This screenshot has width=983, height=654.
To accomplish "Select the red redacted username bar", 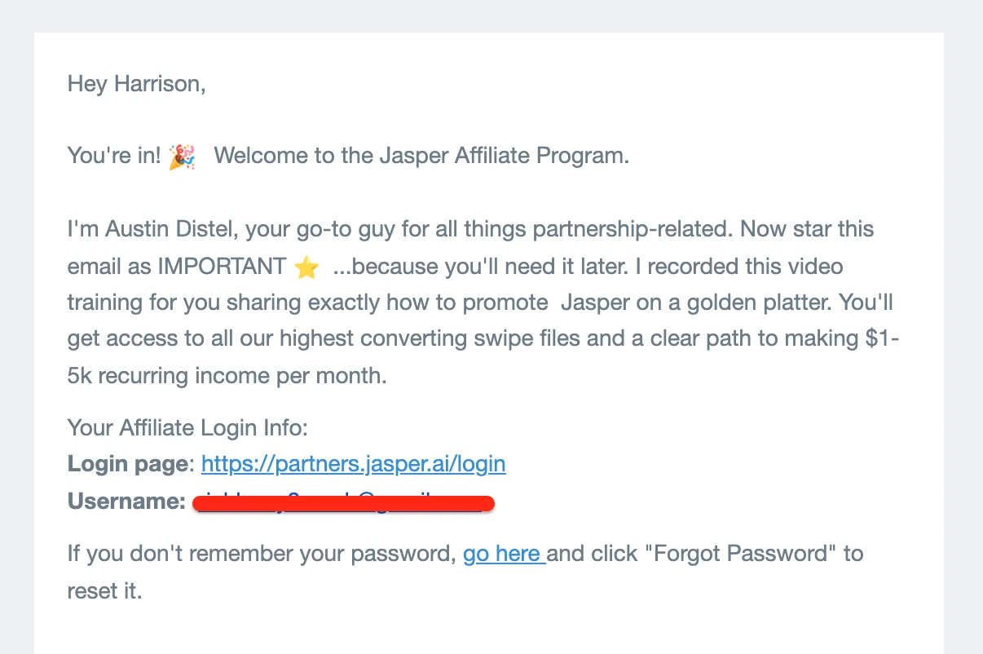I will click(x=343, y=502).
